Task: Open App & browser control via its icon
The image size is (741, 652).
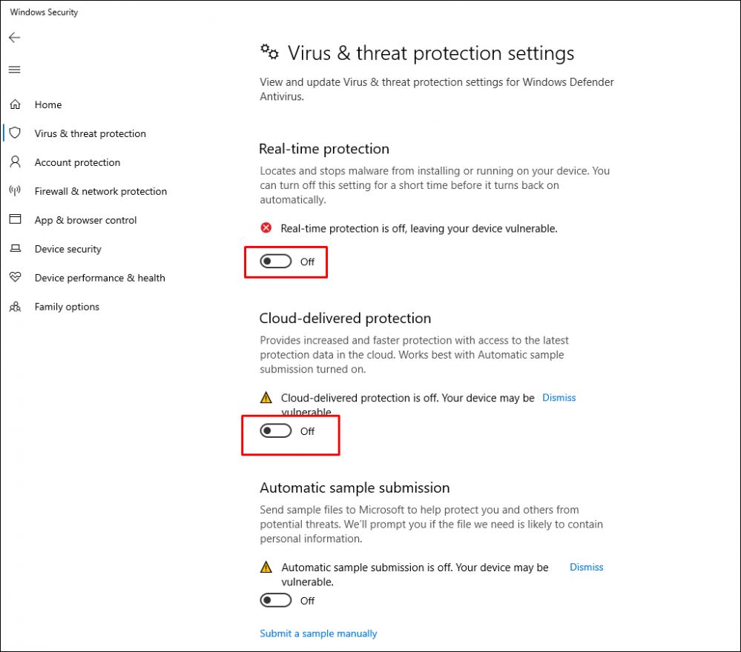Action: point(15,220)
